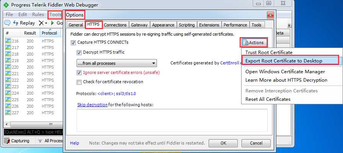
Task: Sort sessions by Protocol column
Action: pos(51,33)
